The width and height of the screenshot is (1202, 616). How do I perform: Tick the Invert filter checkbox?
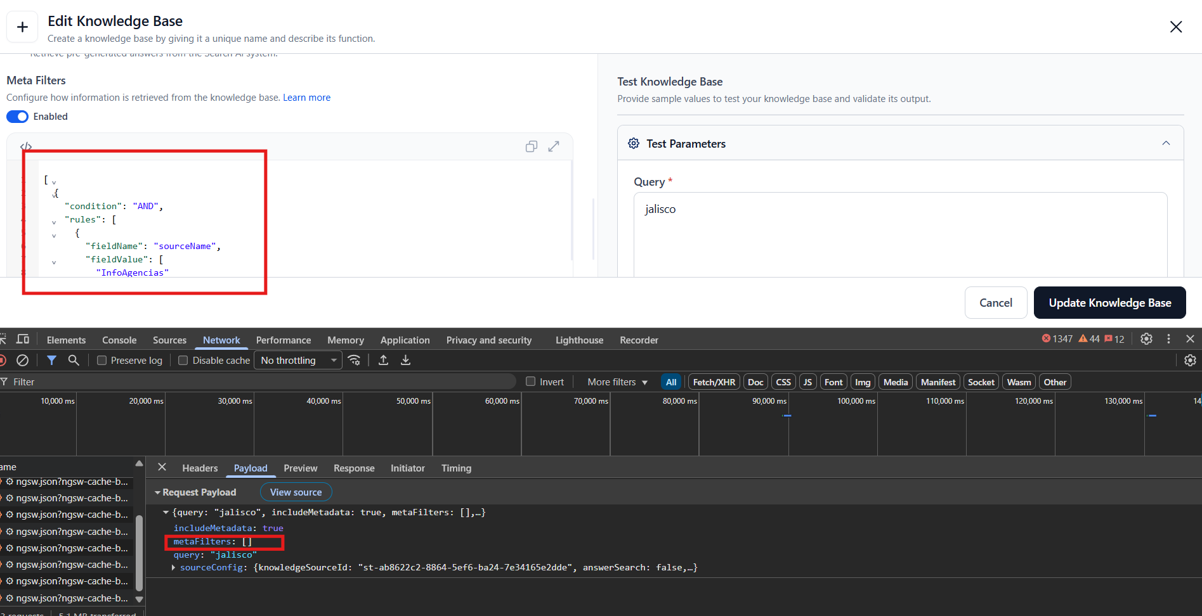pyautogui.click(x=530, y=382)
